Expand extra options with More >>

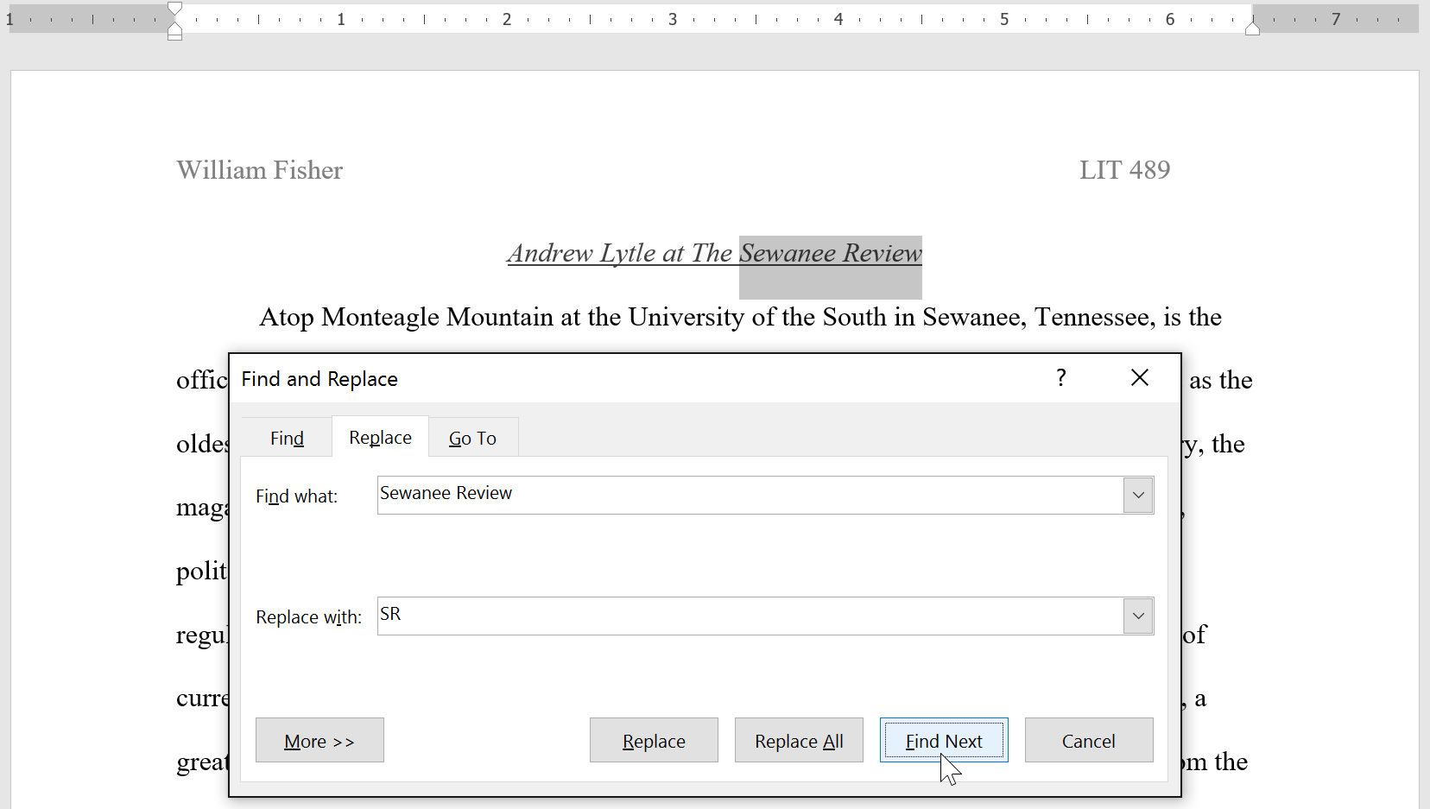(x=319, y=740)
